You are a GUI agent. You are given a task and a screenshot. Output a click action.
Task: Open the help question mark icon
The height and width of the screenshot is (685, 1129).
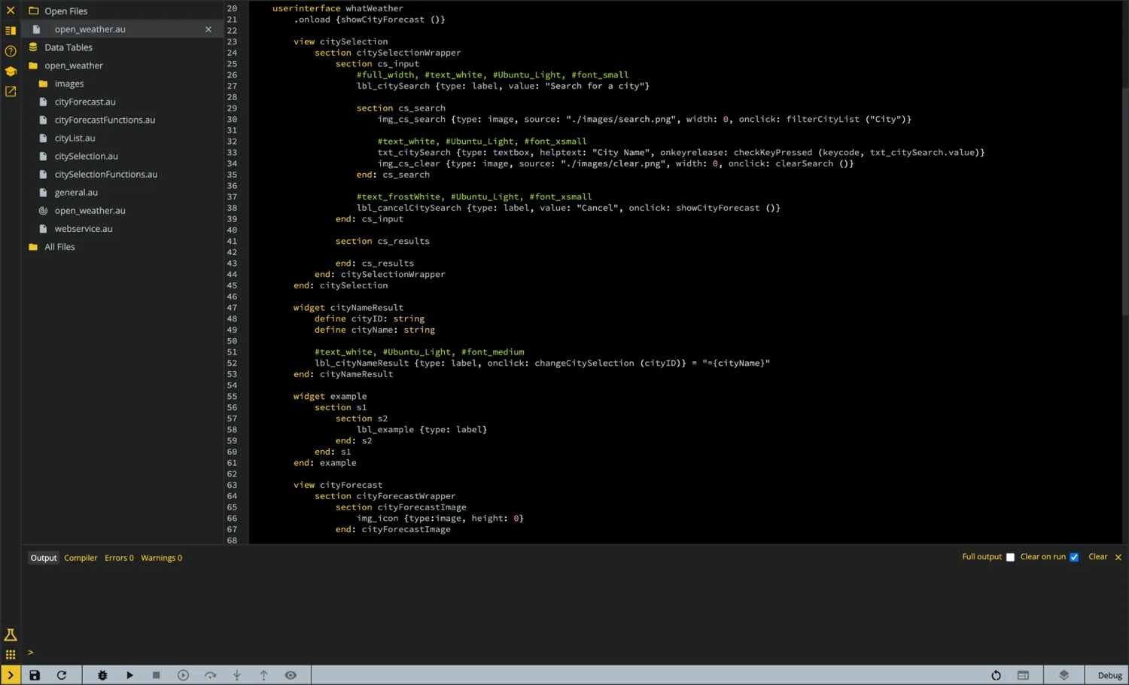pyautogui.click(x=11, y=51)
